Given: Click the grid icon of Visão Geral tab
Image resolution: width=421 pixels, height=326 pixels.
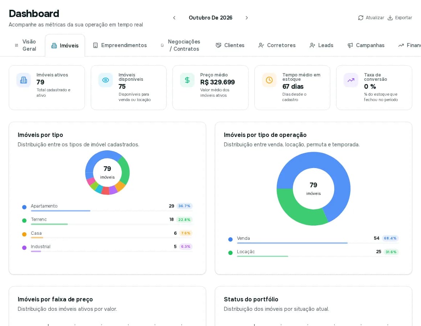Looking at the screenshot, I should (17, 45).
